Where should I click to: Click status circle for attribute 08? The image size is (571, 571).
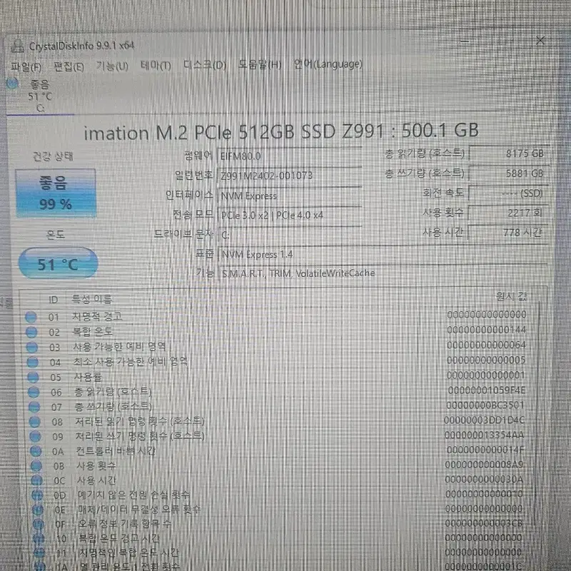coord(34,422)
